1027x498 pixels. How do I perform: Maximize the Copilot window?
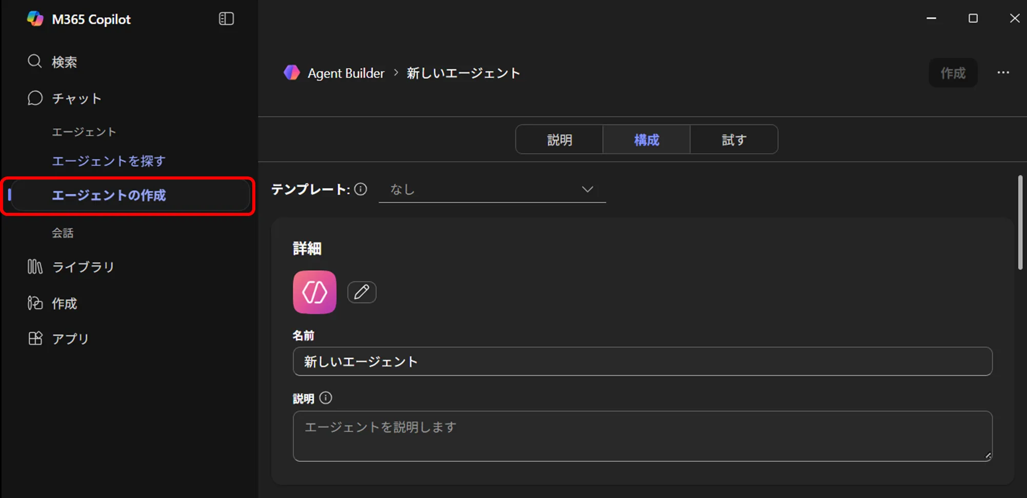[973, 18]
